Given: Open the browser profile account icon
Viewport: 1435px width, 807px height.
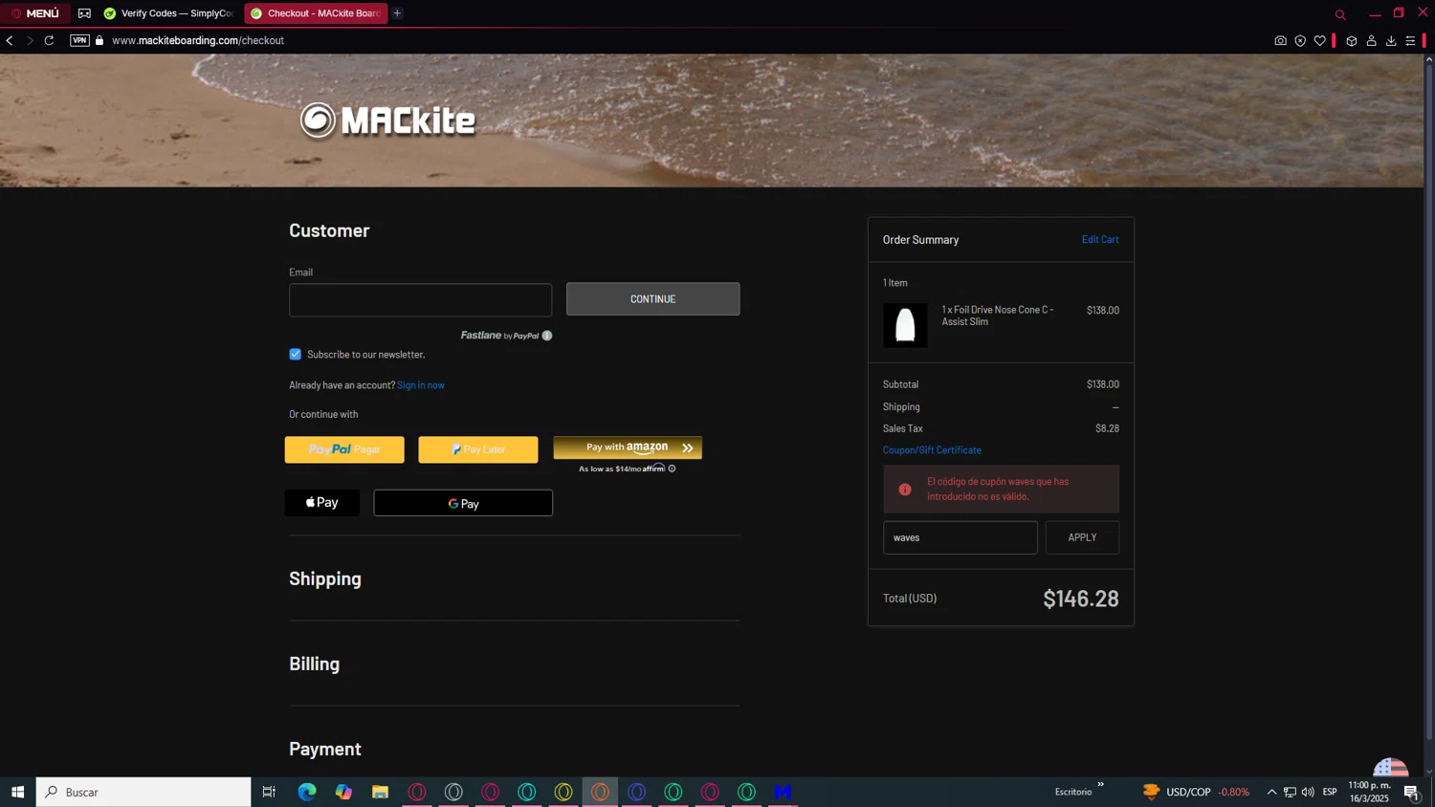Looking at the screenshot, I should [1371, 40].
